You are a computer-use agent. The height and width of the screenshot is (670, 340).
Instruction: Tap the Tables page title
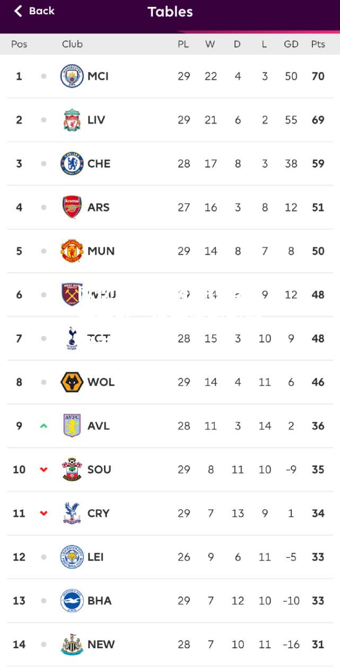(x=170, y=12)
